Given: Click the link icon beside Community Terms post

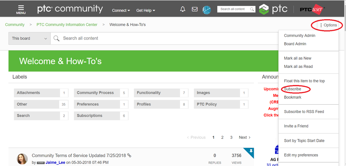Looking at the screenshot, I should click(x=129, y=155).
